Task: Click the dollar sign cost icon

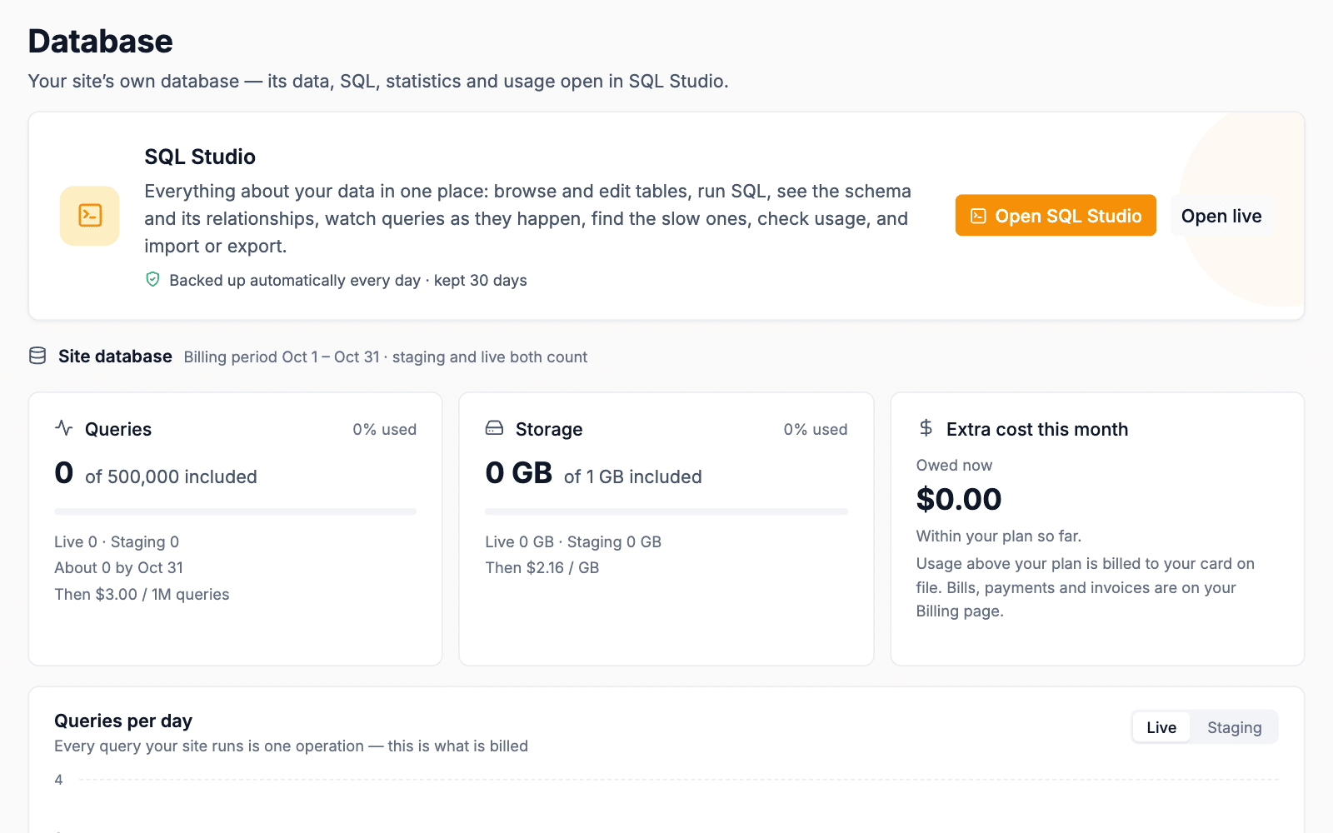Action: point(926,428)
